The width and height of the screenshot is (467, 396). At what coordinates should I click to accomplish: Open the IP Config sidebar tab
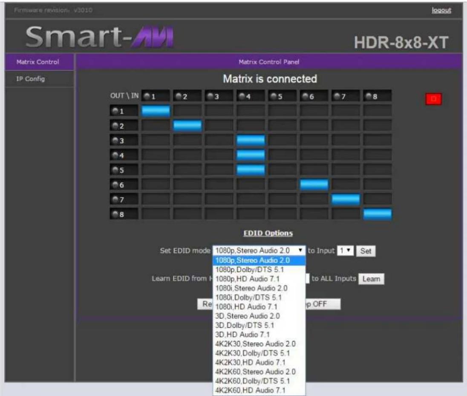[x=39, y=79]
